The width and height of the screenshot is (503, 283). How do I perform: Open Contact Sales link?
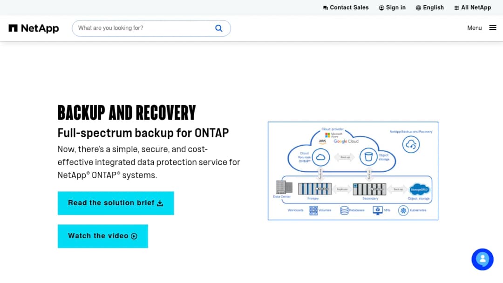tap(346, 8)
